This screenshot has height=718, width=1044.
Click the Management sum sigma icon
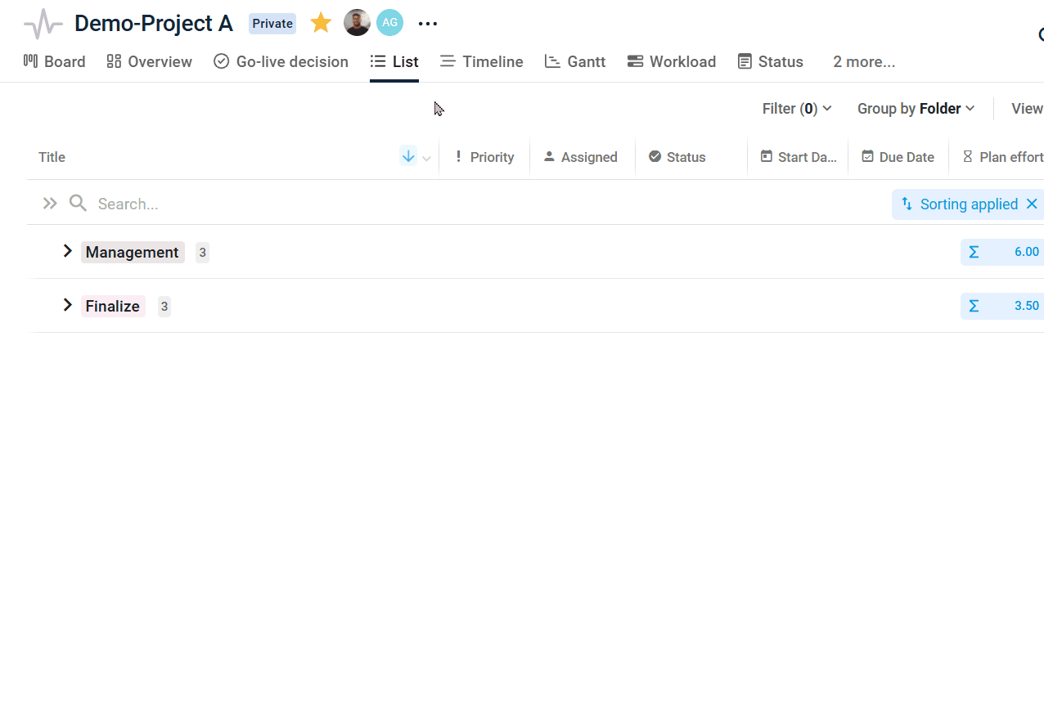[974, 253]
